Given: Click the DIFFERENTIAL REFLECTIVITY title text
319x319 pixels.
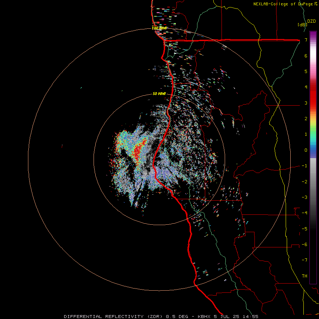Looking at the screenshot, I should pos(103,317).
